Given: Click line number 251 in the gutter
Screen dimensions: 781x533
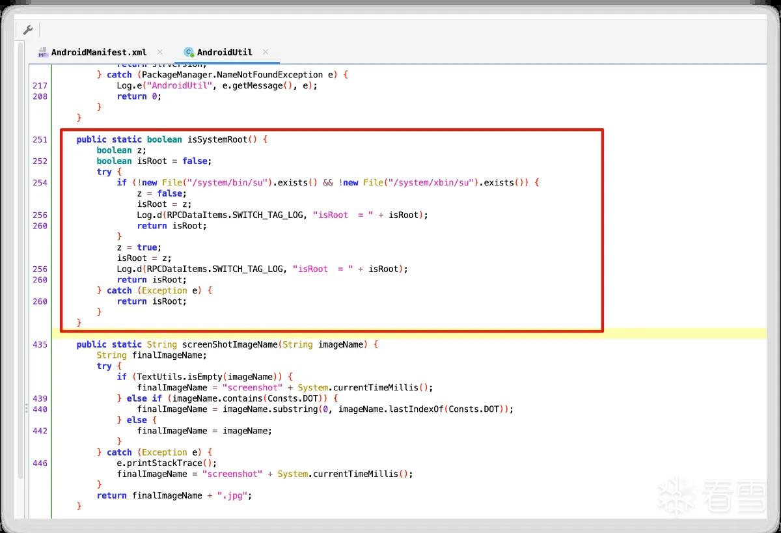Looking at the screenshot, I should 40,140.
